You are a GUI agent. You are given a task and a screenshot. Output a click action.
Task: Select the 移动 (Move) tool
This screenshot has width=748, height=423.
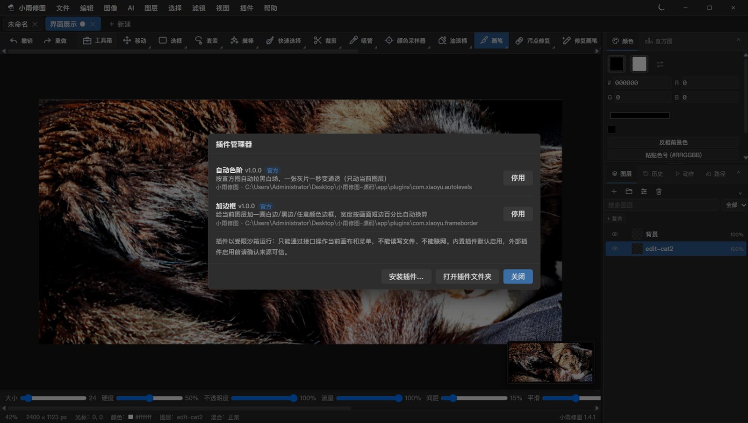pyautogui.click(x=135, y=41)
